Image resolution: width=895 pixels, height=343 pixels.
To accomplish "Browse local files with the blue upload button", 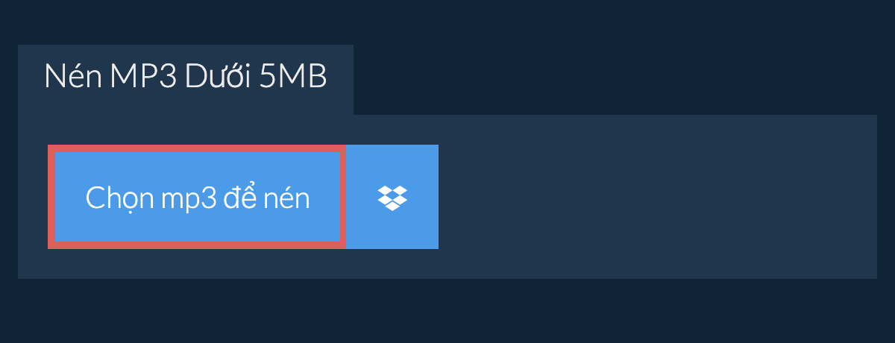I will tap(197, 197).
